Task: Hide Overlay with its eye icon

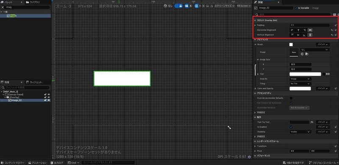Action: click(x=49, y=97)
